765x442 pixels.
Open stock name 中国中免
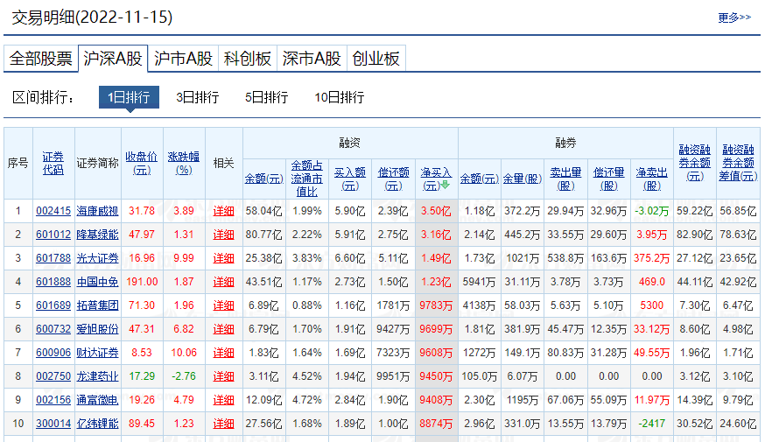click(97, 282)
